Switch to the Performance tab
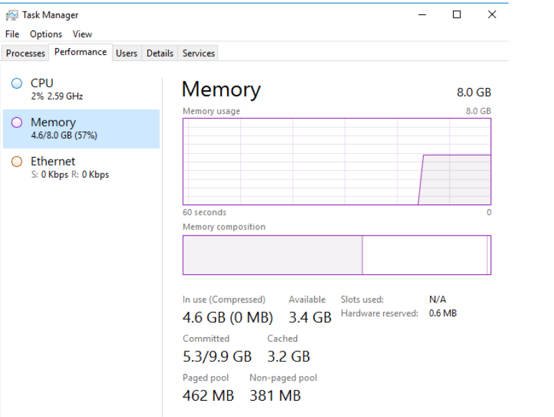 pos(81,52)
